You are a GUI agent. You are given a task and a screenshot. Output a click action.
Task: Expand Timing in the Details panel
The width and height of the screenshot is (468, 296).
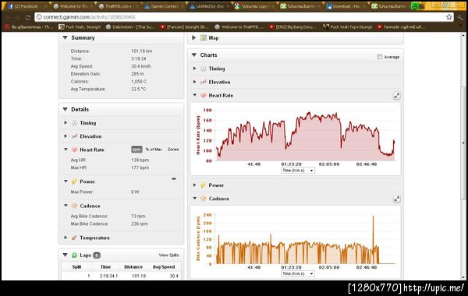coord(66,123)
